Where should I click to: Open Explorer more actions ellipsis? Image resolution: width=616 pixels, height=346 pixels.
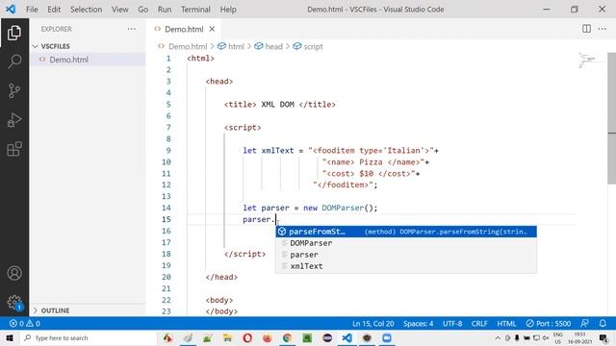(131, 29)
